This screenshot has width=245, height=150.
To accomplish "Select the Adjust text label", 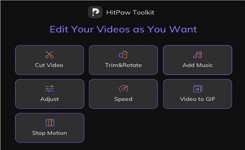I will click(x=50, y=99).
